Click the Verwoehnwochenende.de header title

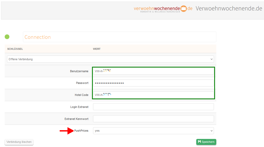(229, 8)
